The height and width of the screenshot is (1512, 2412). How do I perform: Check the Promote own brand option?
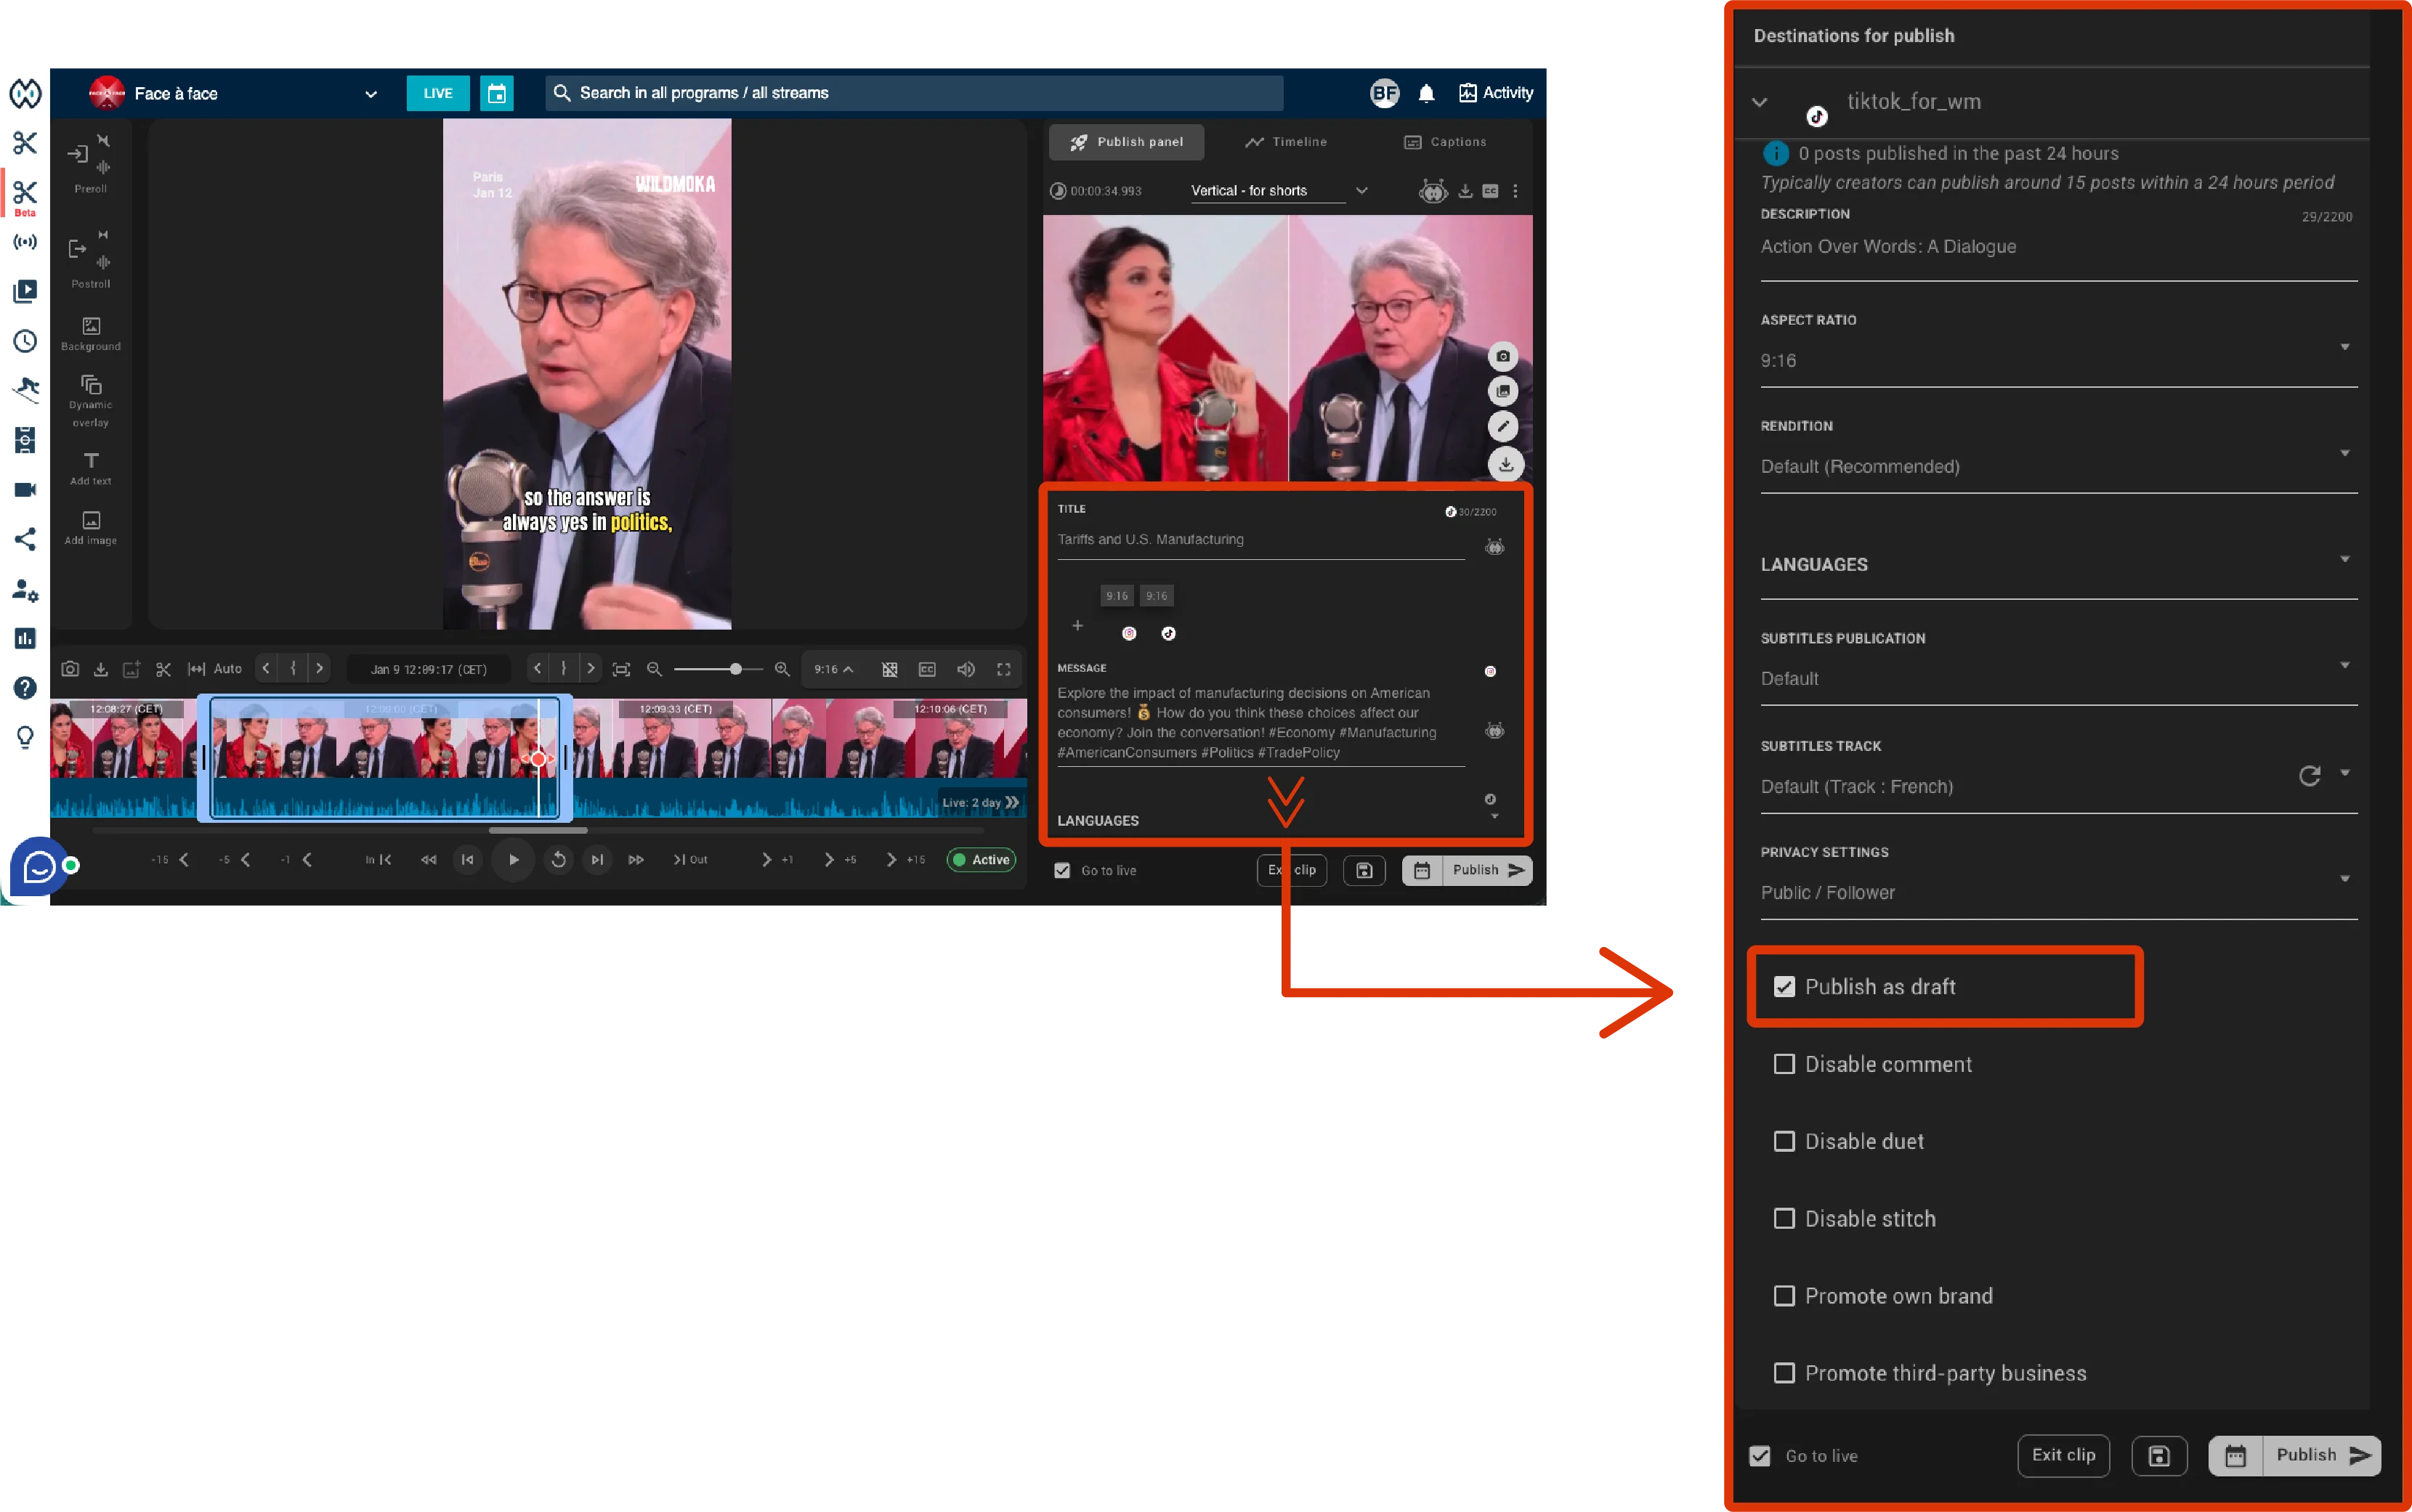click(1784, 1296)
